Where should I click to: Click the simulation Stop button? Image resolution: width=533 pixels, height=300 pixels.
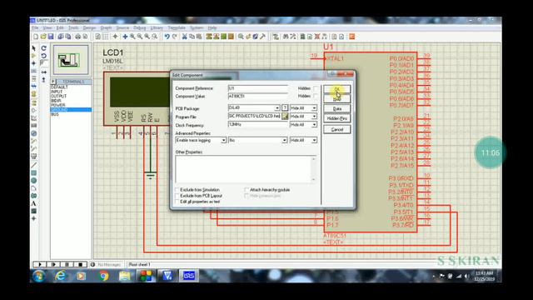pos(80,264)
